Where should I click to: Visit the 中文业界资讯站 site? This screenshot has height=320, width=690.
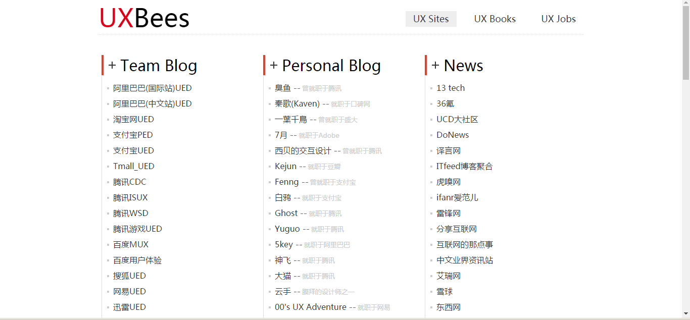[x=465, y=260]
